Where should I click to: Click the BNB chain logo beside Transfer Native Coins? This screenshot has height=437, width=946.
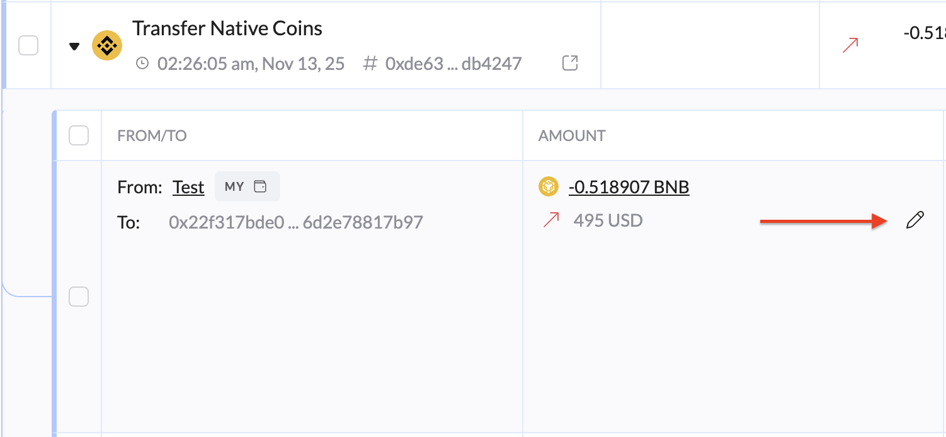click(x=107, y=46)
